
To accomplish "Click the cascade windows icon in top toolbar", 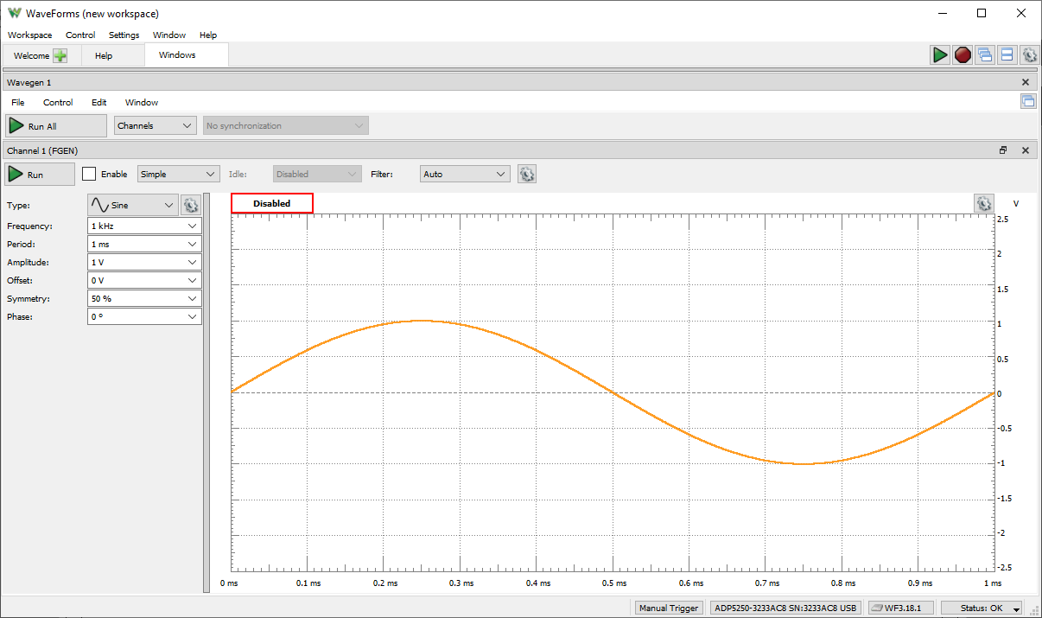I will [985, 55].
